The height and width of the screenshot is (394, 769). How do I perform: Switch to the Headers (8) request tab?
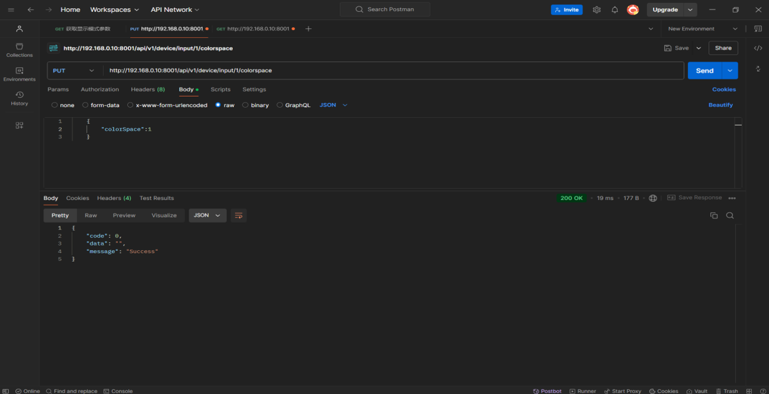[x=147, y=90]
